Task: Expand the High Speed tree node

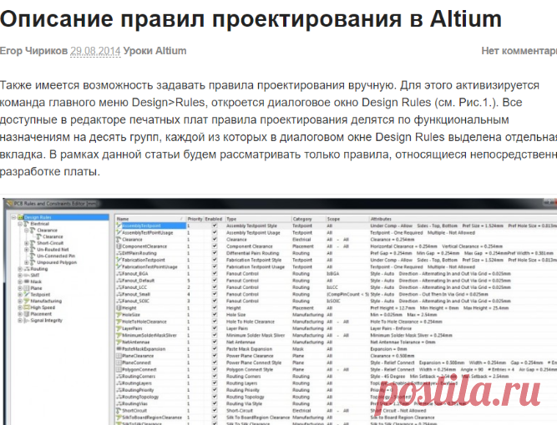Action: 20,307
